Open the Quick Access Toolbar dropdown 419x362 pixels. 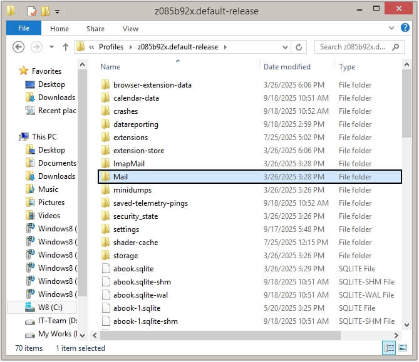click(58, 11)
